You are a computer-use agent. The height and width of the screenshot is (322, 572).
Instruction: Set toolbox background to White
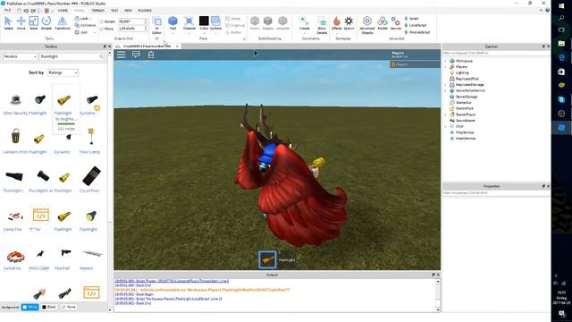pyautogui.click(x=29, y=307)
